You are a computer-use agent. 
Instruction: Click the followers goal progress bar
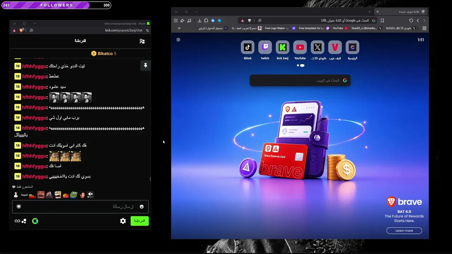tap(56, 5)
